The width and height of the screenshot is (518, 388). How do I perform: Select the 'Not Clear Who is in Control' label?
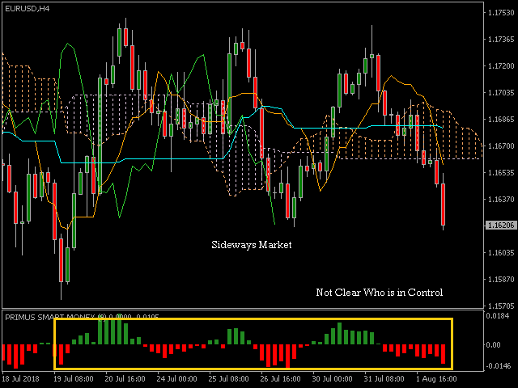coord(380,293)
